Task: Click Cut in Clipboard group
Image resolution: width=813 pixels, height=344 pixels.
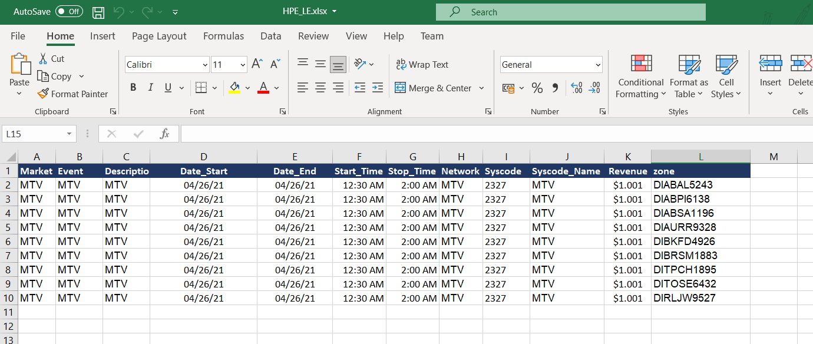Action: point(51,58)
